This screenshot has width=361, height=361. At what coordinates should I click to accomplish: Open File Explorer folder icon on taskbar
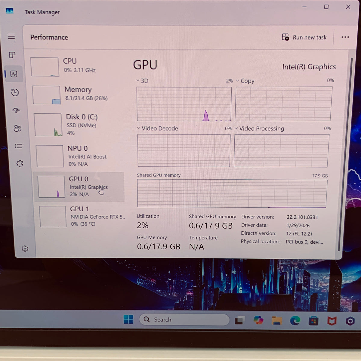[276, 320]
